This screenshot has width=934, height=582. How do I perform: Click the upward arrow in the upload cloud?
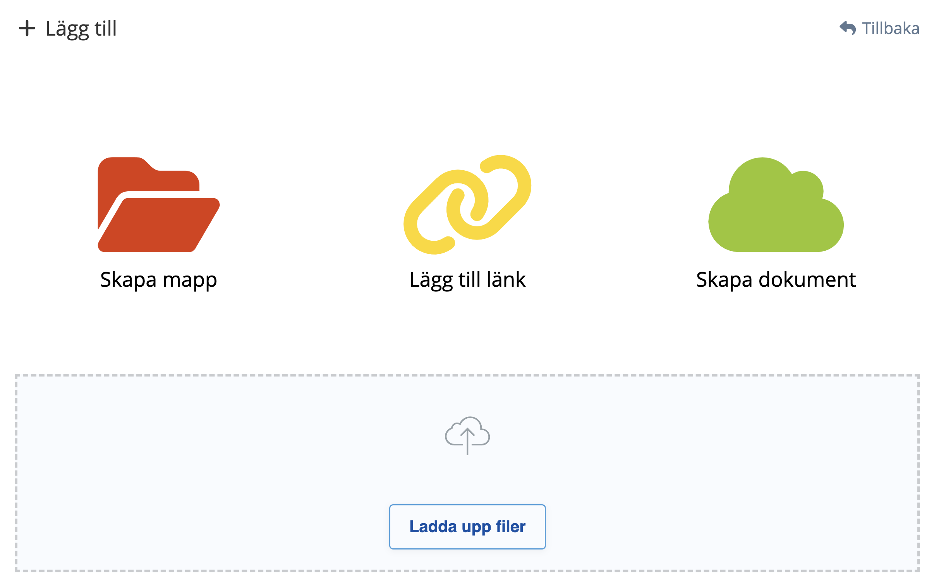click(467, 440)
